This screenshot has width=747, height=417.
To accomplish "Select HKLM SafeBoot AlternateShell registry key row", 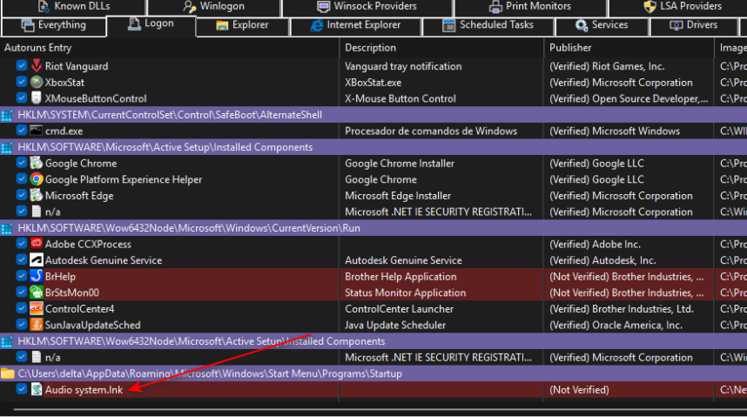I will click(x=373, y=115).
